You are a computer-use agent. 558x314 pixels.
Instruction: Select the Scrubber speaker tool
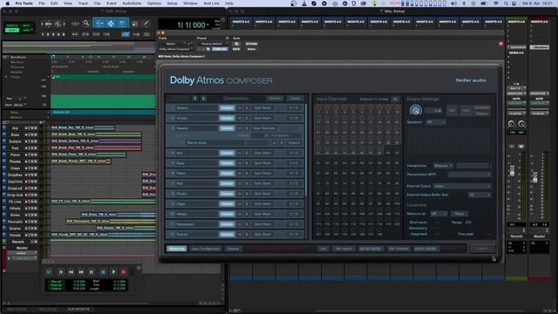[135, 24]
